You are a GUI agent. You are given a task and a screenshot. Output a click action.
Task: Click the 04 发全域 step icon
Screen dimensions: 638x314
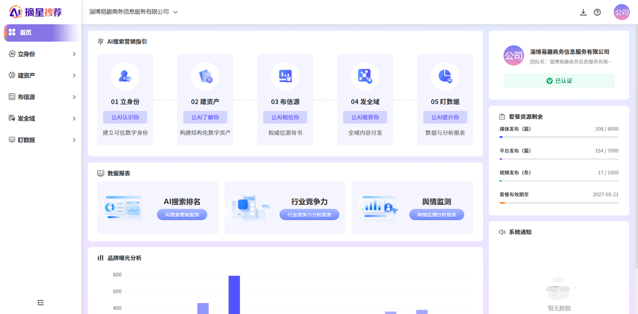(365, 76)
